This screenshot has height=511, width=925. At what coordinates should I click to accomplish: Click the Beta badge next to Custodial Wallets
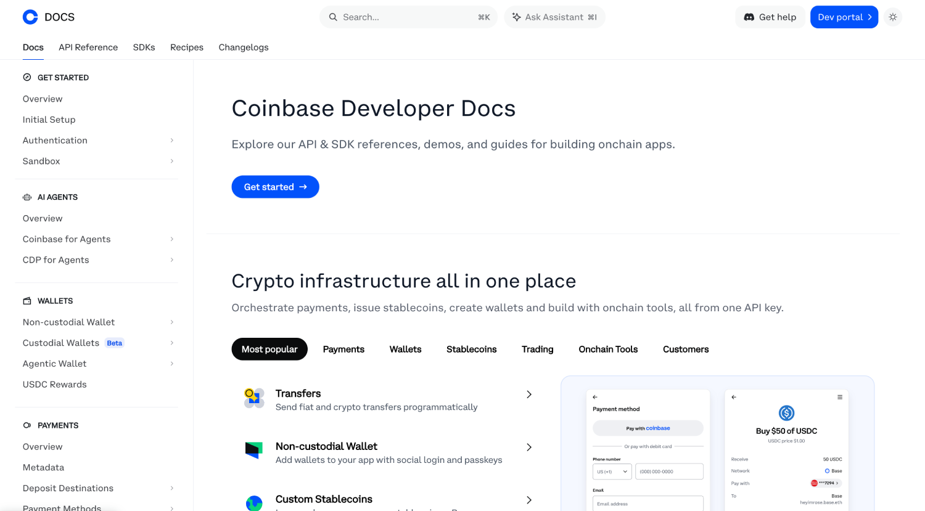pyautogui.click(x=115, y=343)
